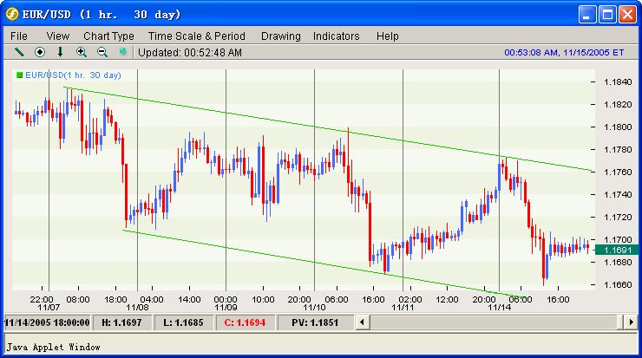The height and width of the screenshot is (358, 642).
Task: Click the crosshair target tool icon
Action: pos(40,52)
